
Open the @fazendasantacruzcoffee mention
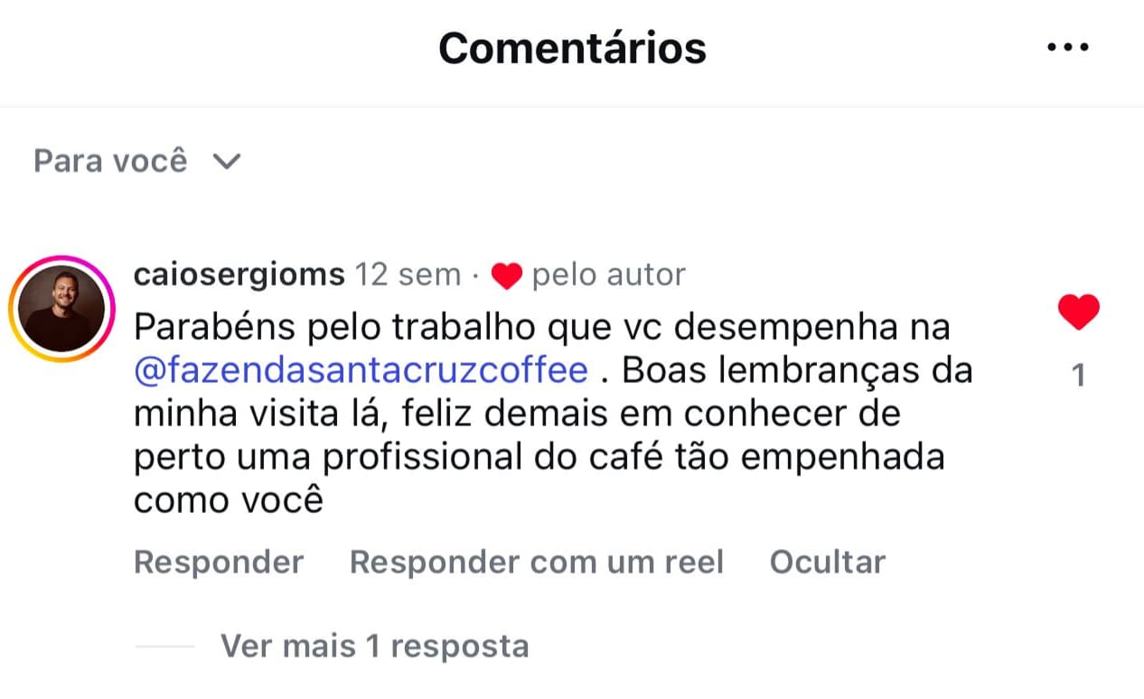point(361,370)
